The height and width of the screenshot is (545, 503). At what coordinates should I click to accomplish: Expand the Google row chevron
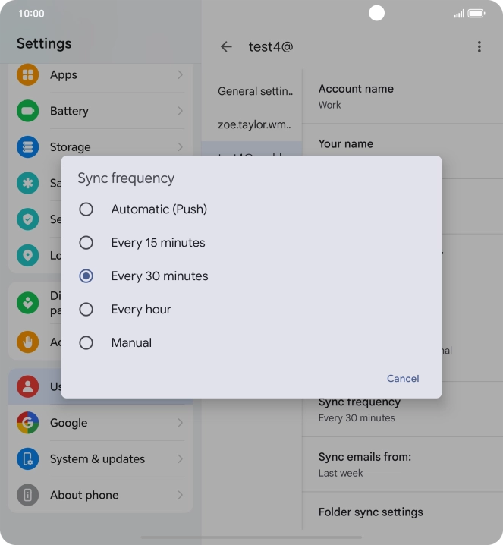click(x=180, y=423)
